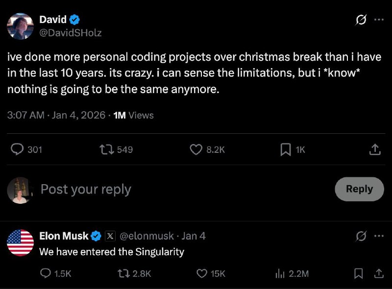Screen dimensions: 392x289
Task: Open David's profile avatar
Action: click(x=20, y=26)
